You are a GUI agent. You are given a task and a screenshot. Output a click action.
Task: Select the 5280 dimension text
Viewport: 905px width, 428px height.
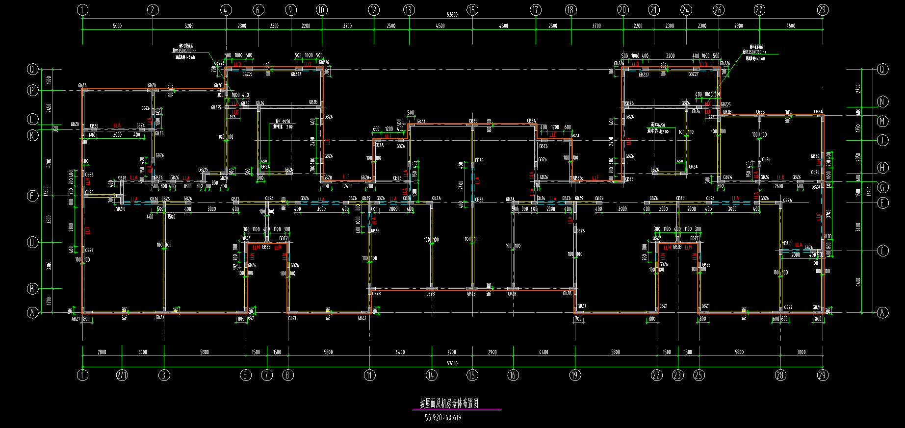pyautogui.click(x=189, y=26)
